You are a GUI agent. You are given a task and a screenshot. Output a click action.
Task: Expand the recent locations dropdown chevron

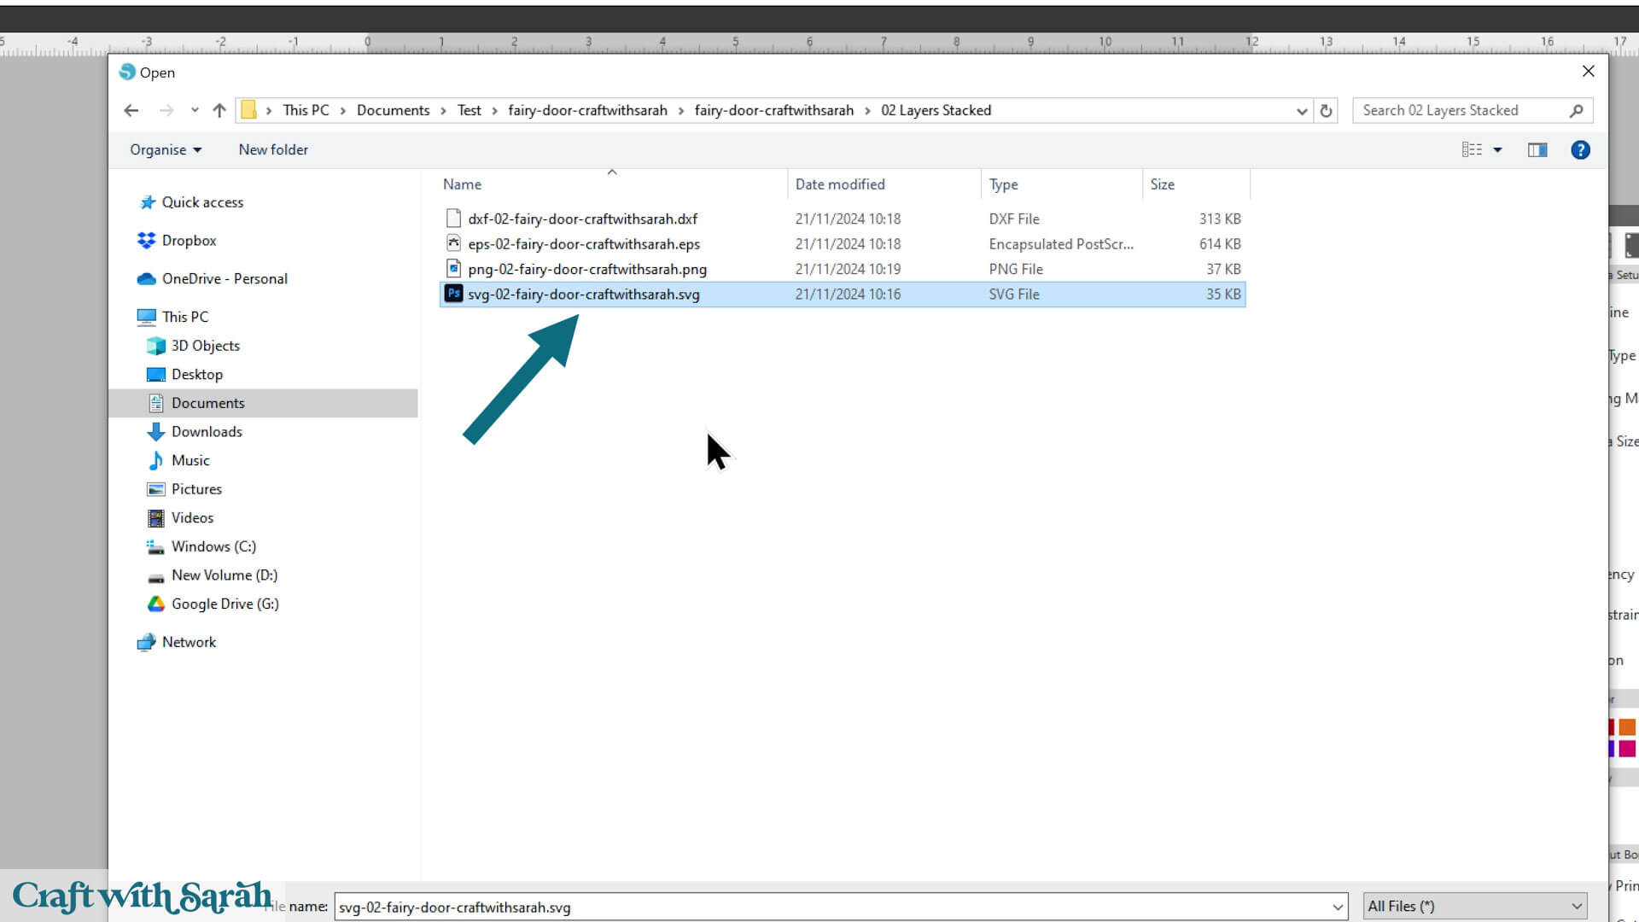[195, 110]
